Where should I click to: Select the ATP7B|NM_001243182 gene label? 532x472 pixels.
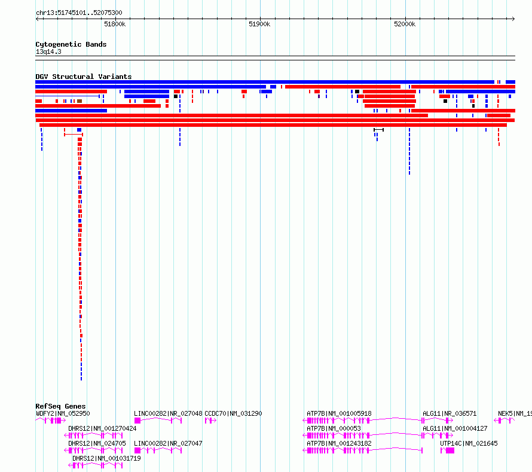[x=340, y=443]
